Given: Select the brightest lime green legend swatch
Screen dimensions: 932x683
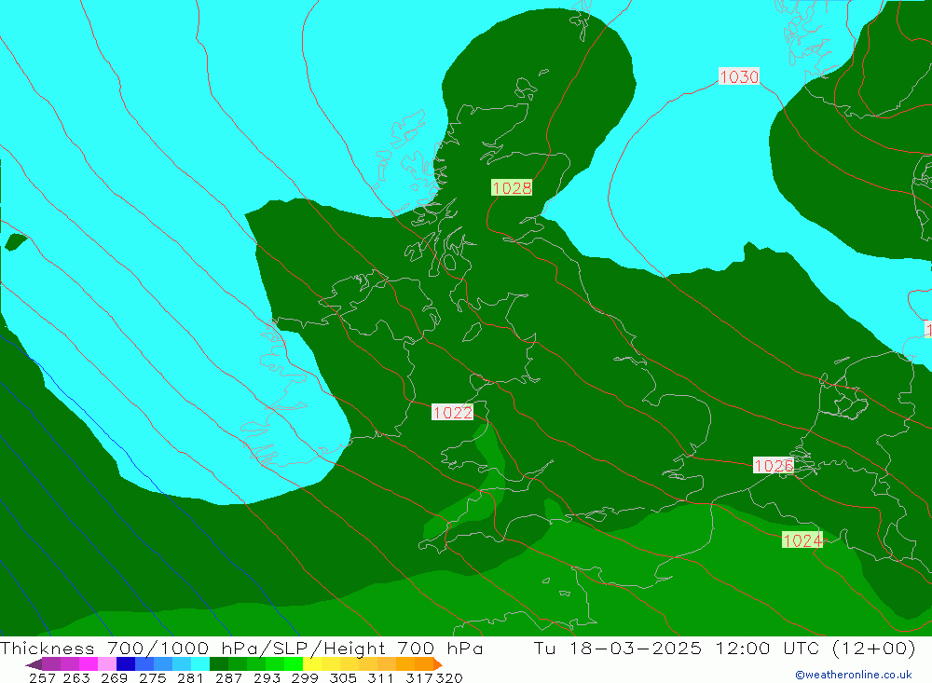Looking at the screenshot, I should (294, 664).
